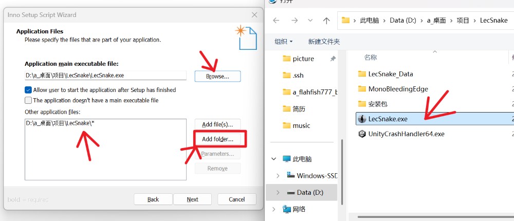The height and width of the screenshot is (221, 514).
Task: Toggle Allow user to start application checkbox
Action: [28, 90]
